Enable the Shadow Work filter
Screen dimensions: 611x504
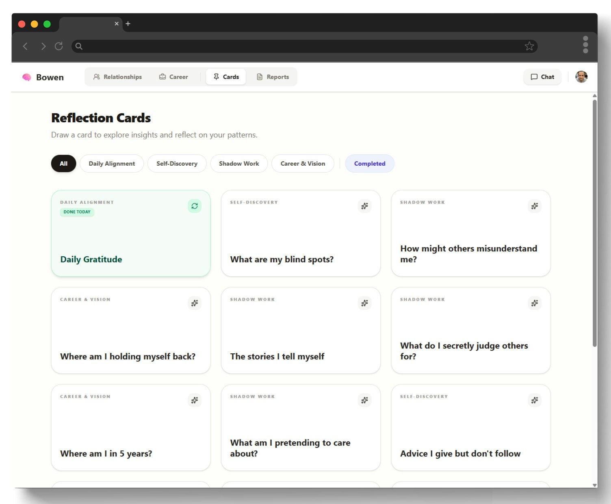[x=238, y=163]
